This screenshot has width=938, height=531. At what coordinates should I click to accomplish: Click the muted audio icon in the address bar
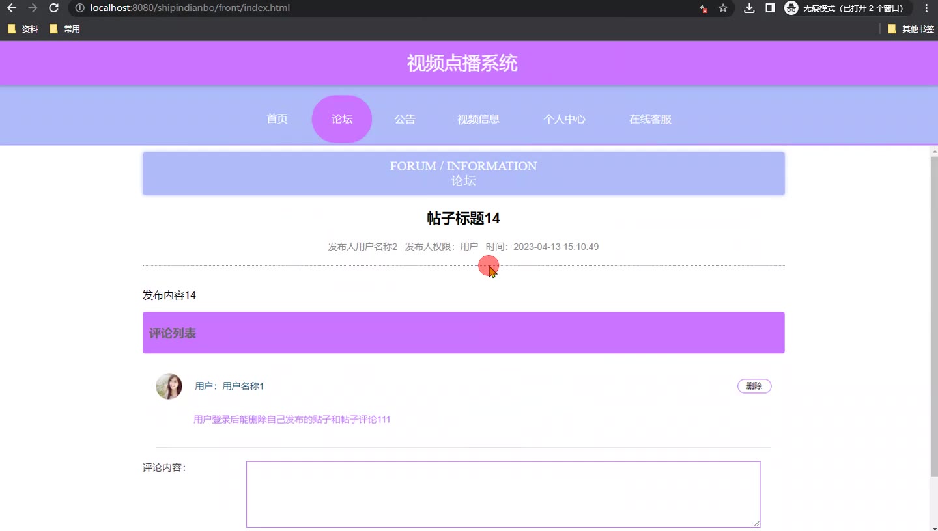[x=703, y=8]
